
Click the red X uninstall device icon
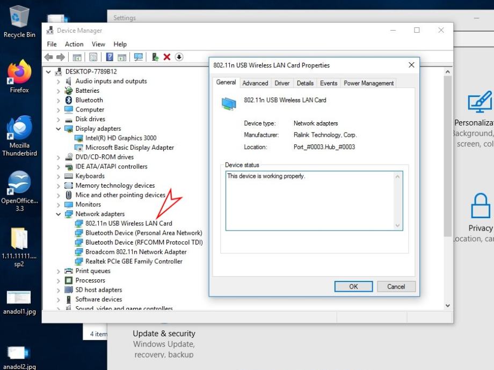pyautogui.click(x=167, y=57)
